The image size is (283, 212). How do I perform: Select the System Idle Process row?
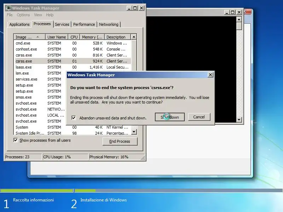(72, 133)
